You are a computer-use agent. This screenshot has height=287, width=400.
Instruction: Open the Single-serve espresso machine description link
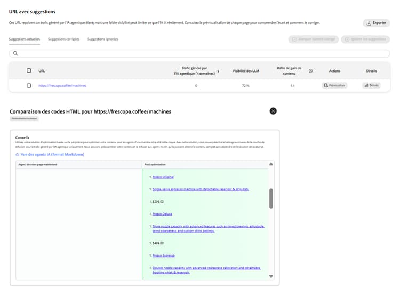pyautogui.click(x=201, y=189)
